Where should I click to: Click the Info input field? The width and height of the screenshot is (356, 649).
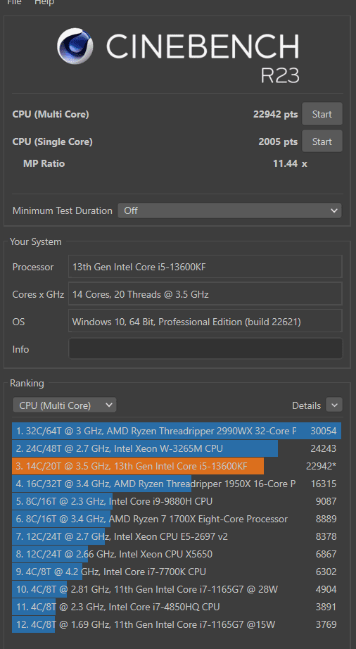pyautogui.click(x=205, y=349)
